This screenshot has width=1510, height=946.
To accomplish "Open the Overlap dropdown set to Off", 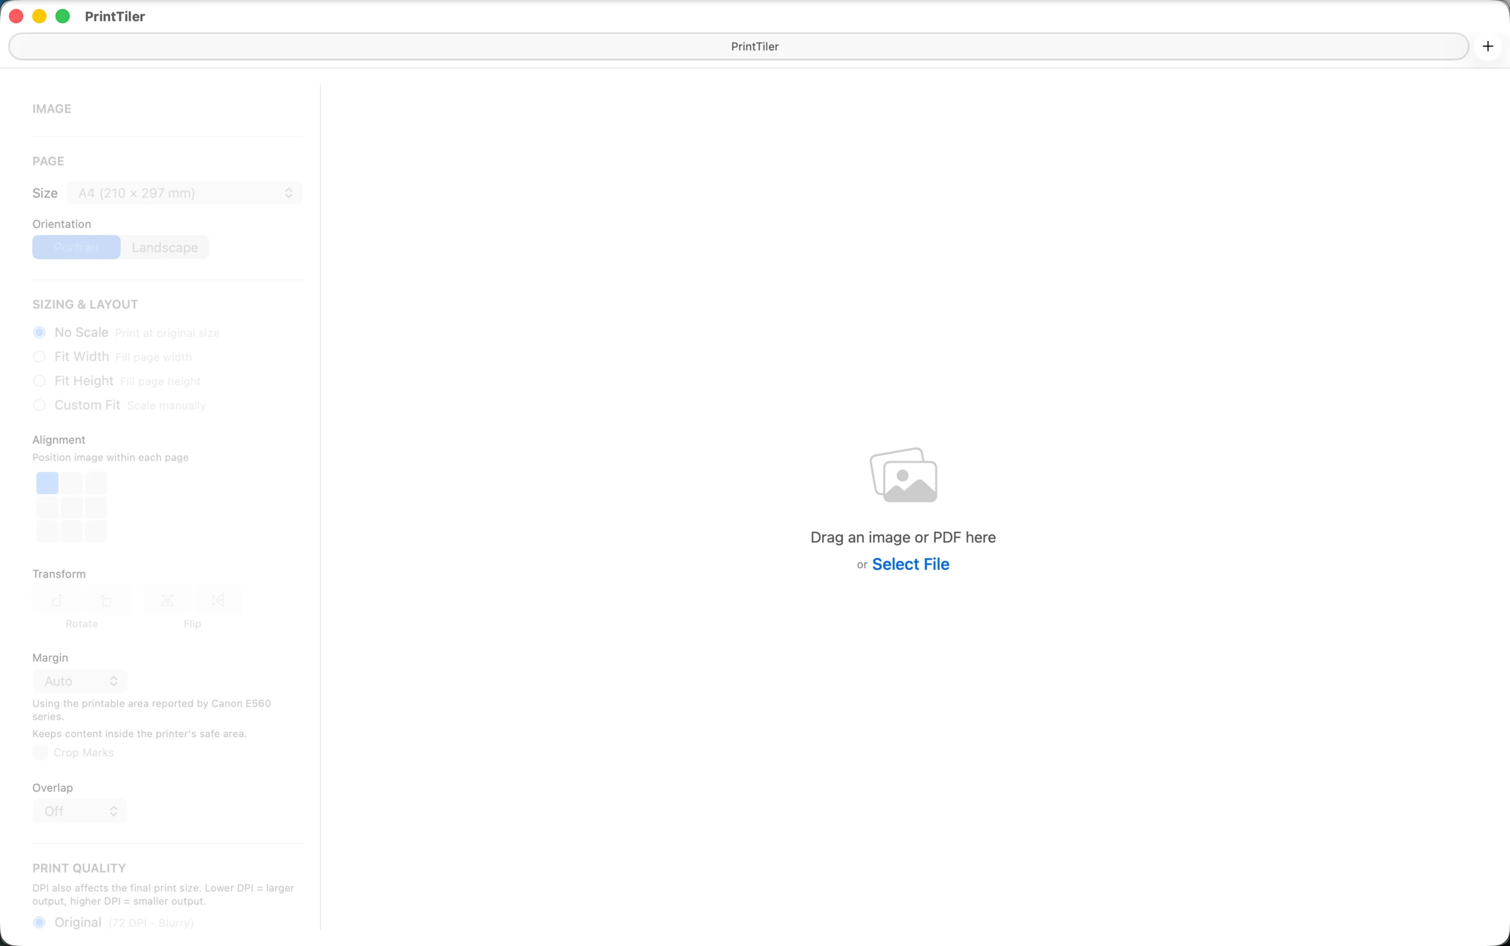I will click(80, 811).
